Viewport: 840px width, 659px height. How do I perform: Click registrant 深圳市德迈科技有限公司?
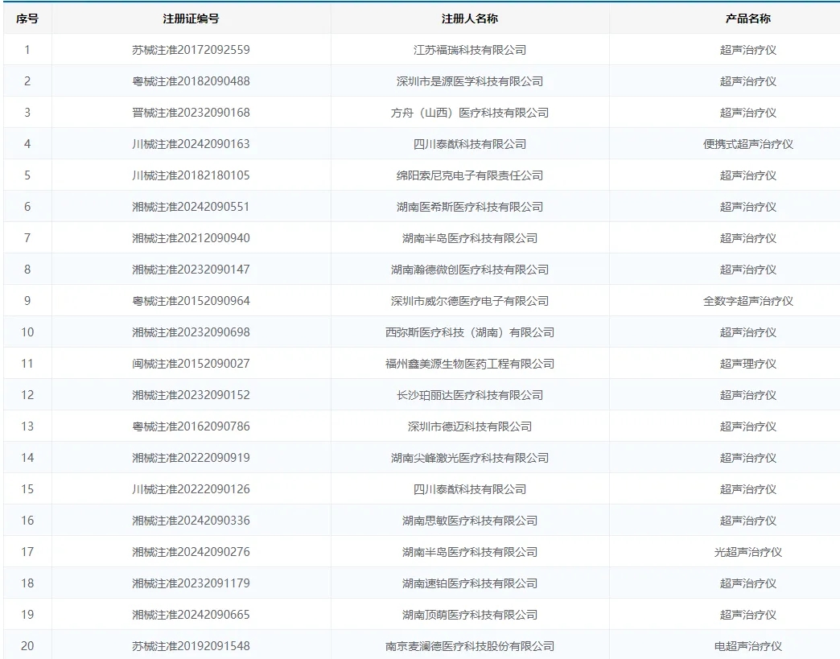[x=470, y=426]
